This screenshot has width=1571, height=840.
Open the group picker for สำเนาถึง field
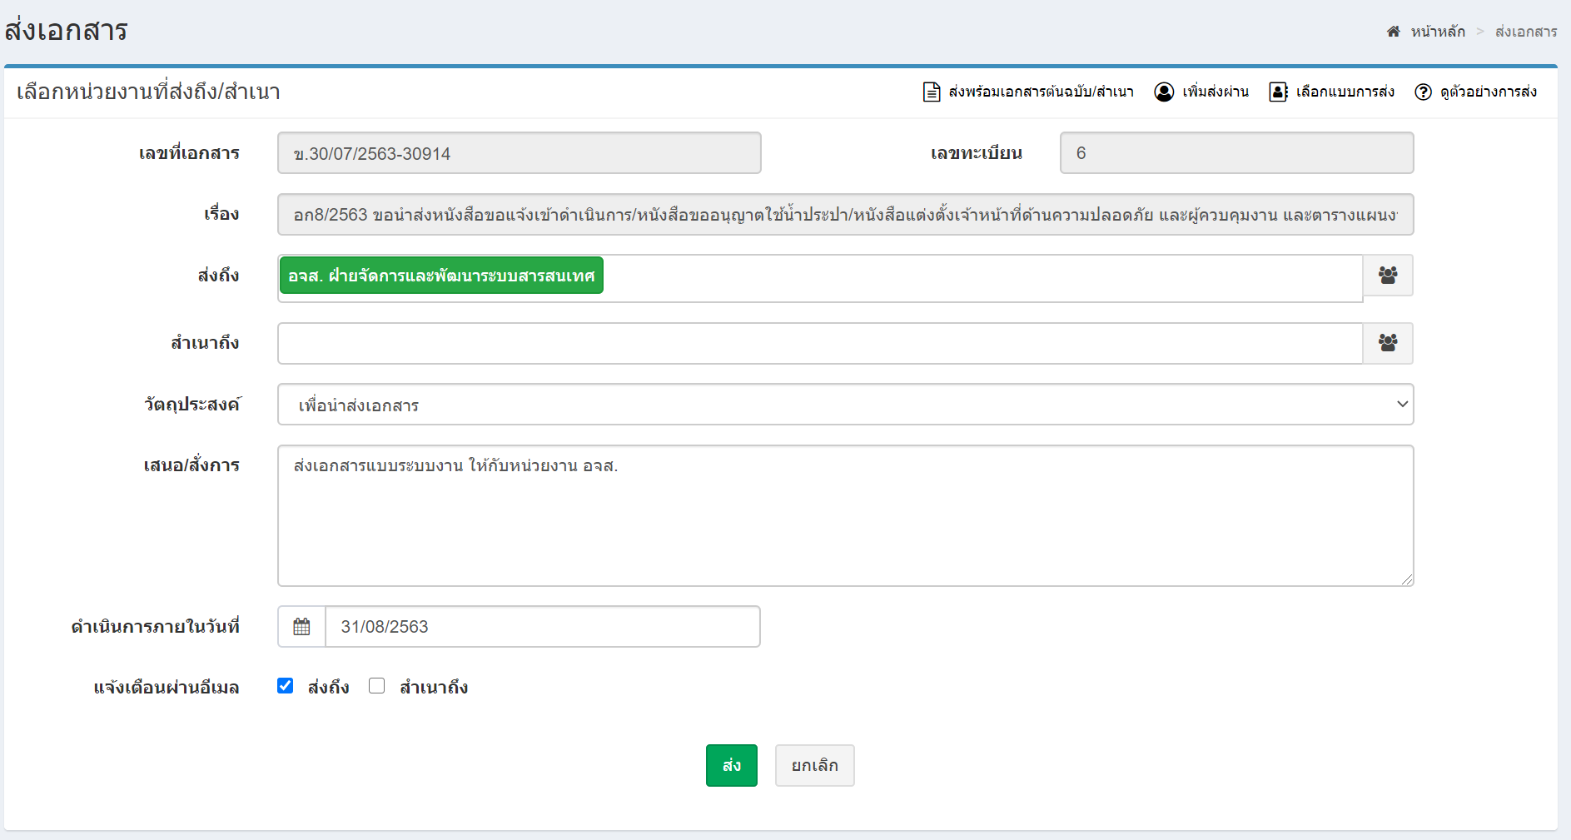(1387, 343)
